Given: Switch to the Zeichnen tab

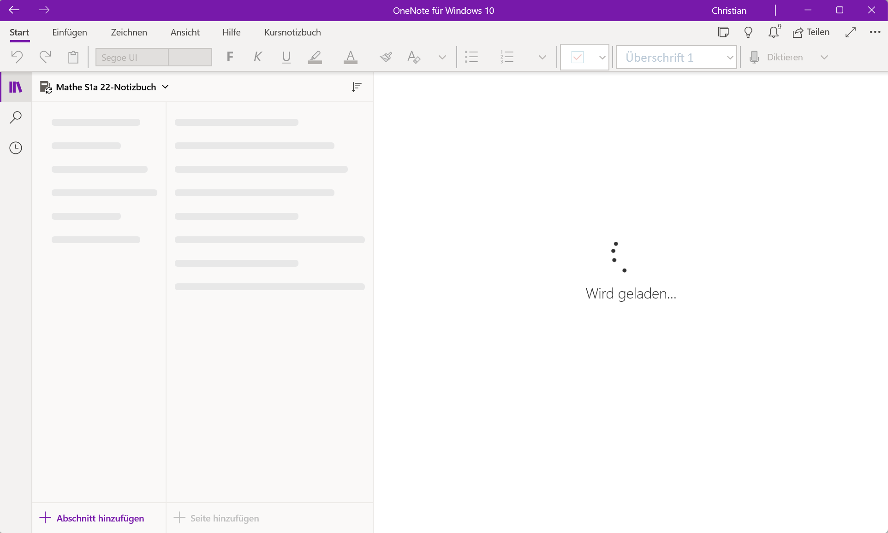Looking at the screenshot, I should pos(129,32).
